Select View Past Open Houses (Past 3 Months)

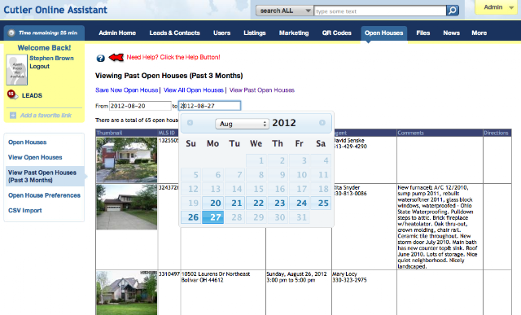pyautogui.click(x=45, y=176)
